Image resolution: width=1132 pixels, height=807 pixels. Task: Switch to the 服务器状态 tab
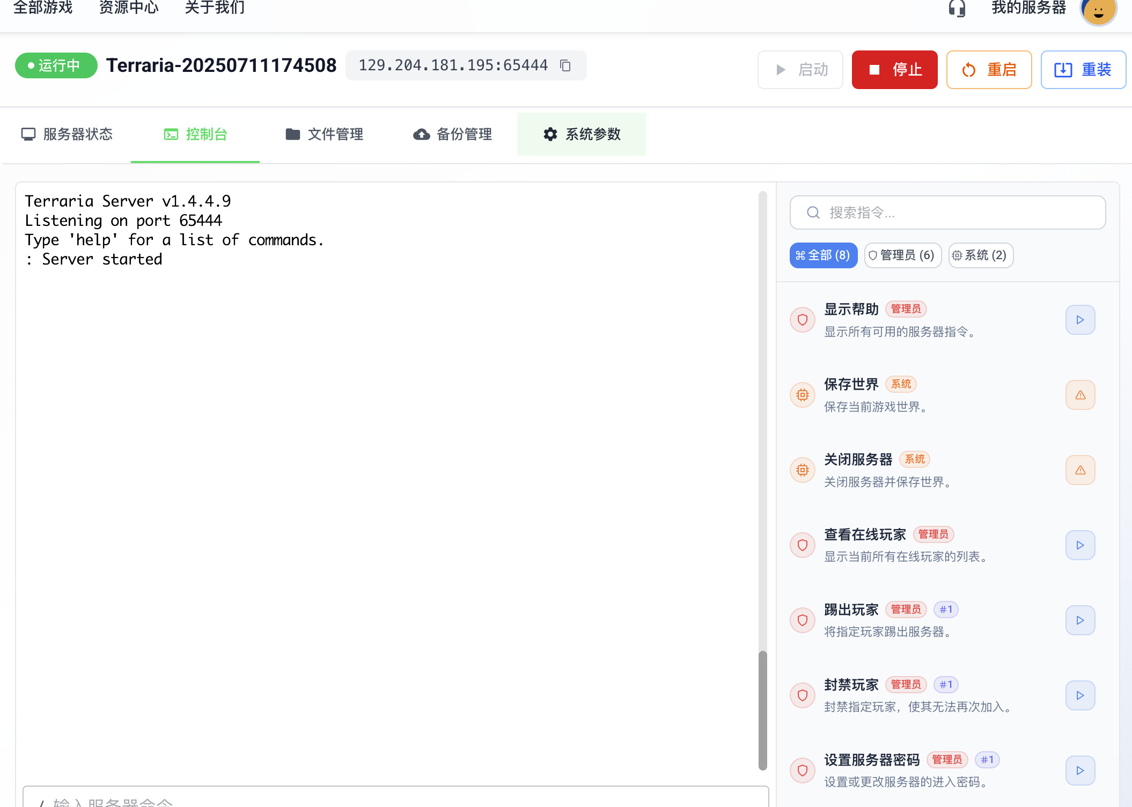click(x=67, y=134)
